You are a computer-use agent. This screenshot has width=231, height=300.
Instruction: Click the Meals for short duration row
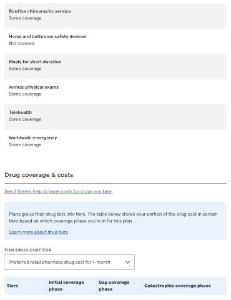[115, 67]
